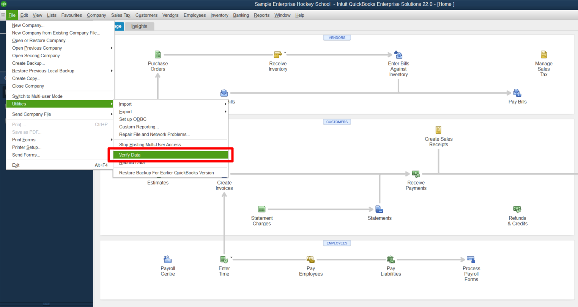Expand the Open Previous Company submenu
Screen dimensions: 578x307
[112, 48]
